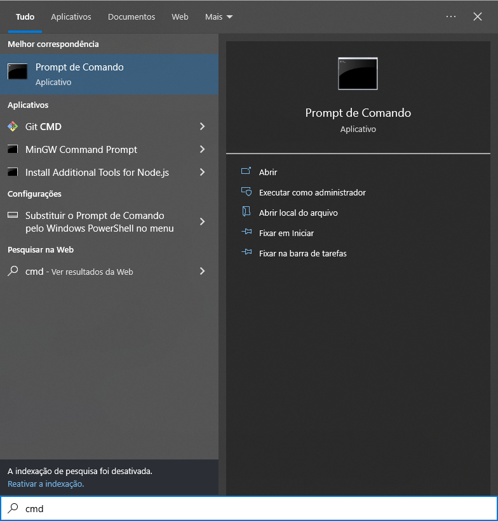
Task: Expand the Install Additional Tools for Node.js chevron
Action: click(202, 172)
